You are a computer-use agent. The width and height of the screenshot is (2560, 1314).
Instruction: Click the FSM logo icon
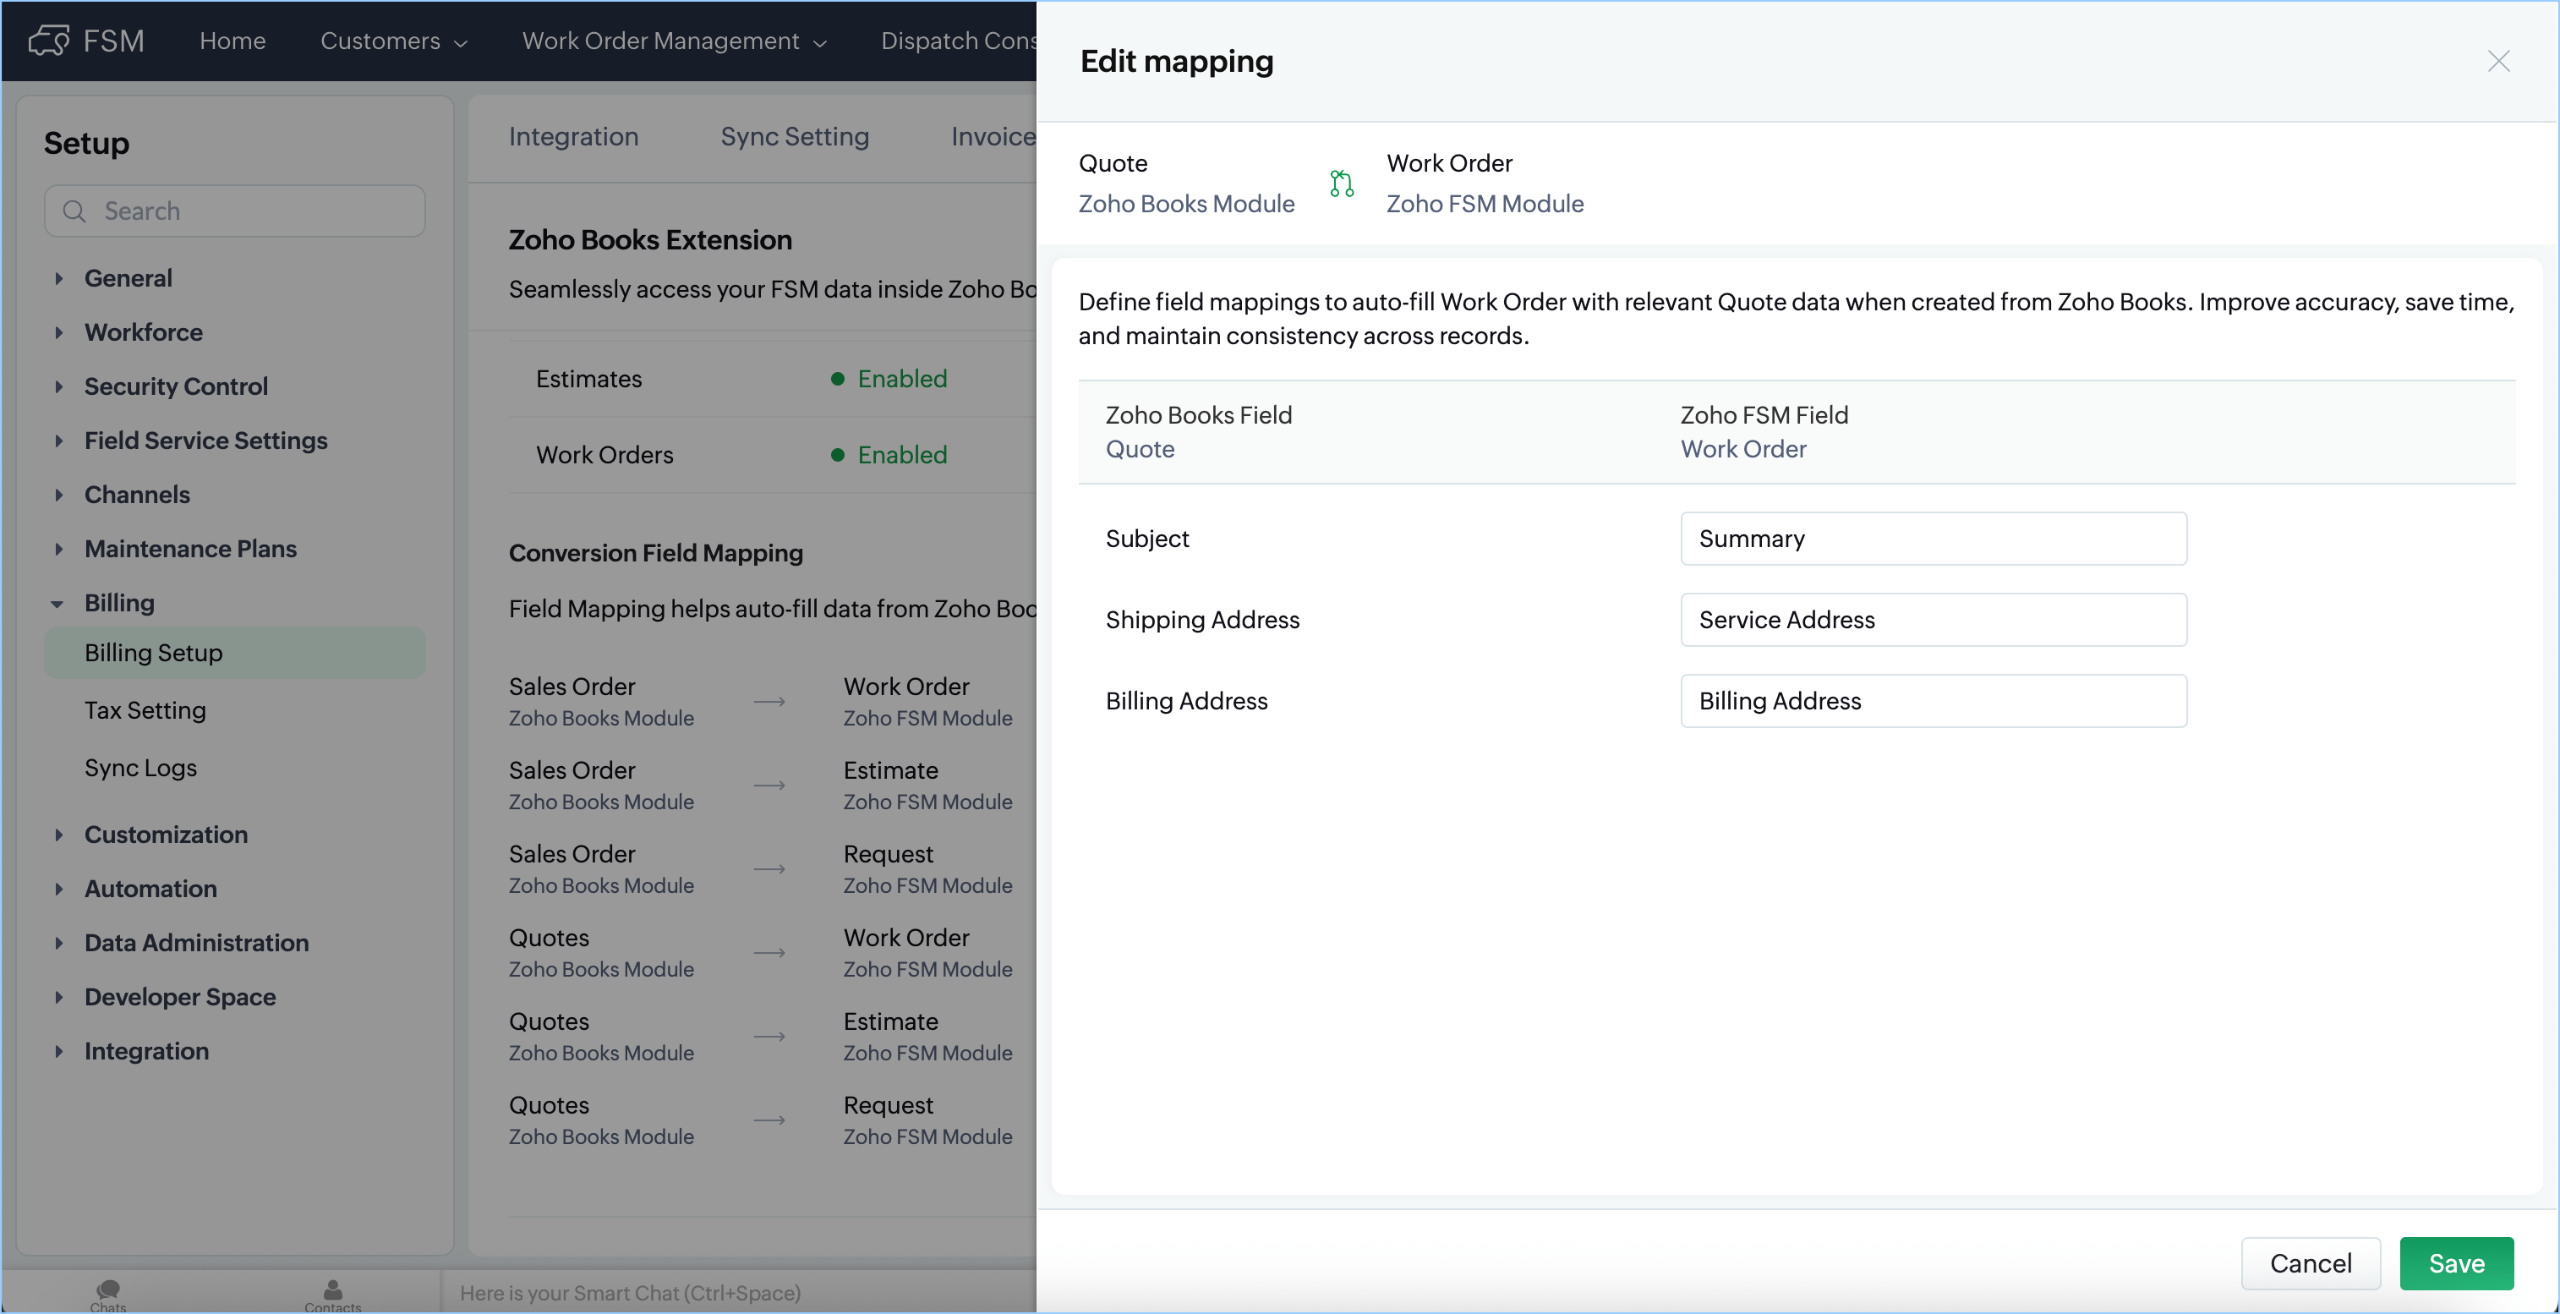[49, 41]
